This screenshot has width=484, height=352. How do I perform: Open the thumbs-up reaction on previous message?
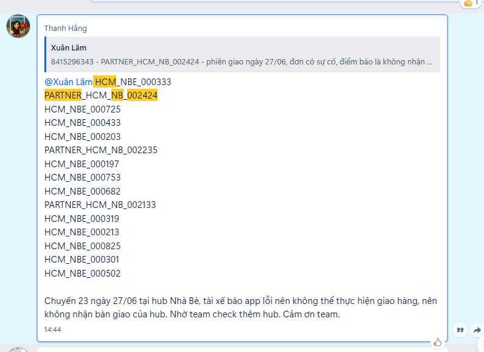click(470, 3)
